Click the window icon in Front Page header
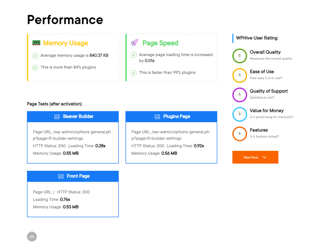The width and height of the screenshot is (328, 248). tap(61, 176)
